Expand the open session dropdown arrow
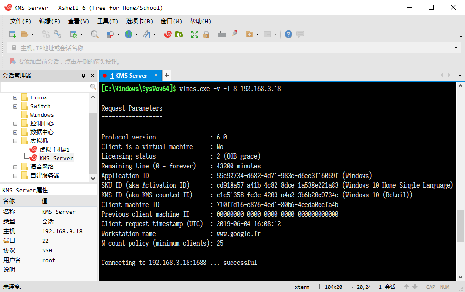465x292 pixels. [32, 35]
